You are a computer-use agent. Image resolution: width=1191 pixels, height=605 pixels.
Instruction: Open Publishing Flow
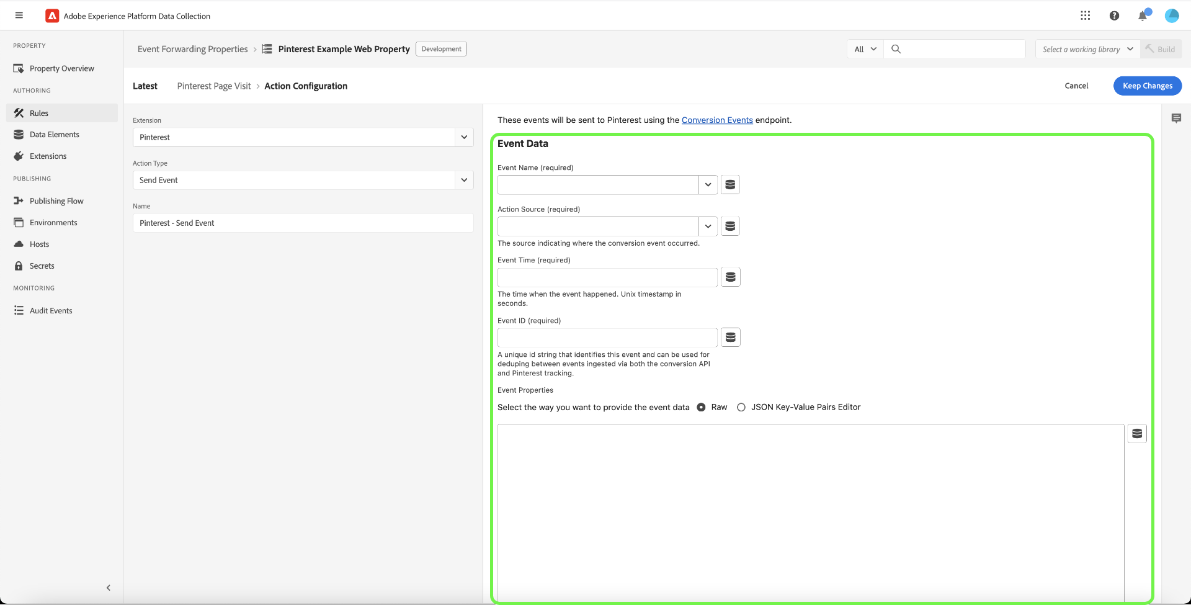tap(62, 201)
